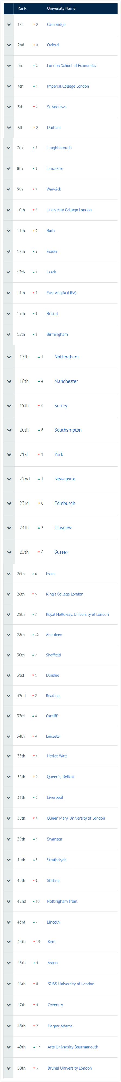This screenshot has width=121, height=1082.
Task: Expand the Southampton row chevron
Action: tap(9, 430)
